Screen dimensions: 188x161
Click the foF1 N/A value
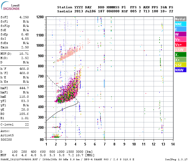26,21
